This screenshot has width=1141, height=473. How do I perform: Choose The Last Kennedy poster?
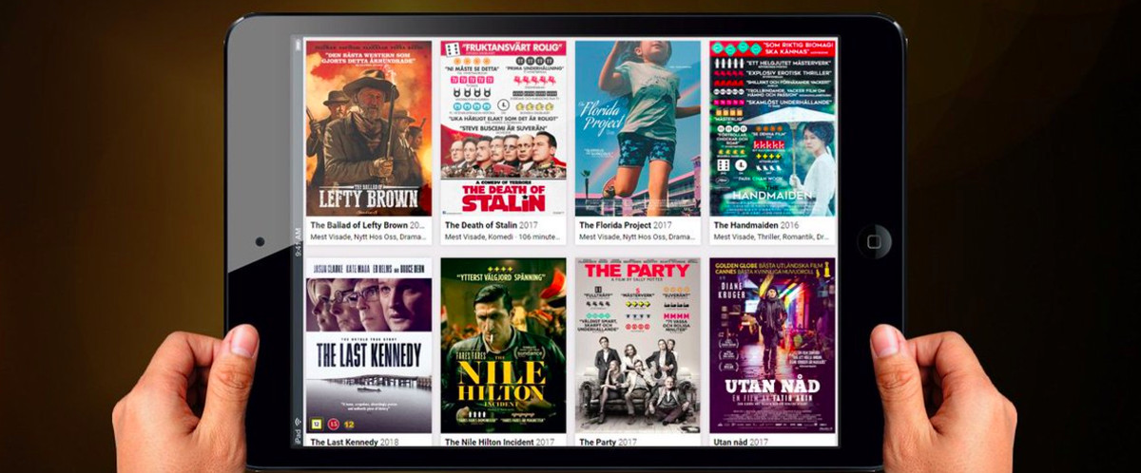point(368,344)
